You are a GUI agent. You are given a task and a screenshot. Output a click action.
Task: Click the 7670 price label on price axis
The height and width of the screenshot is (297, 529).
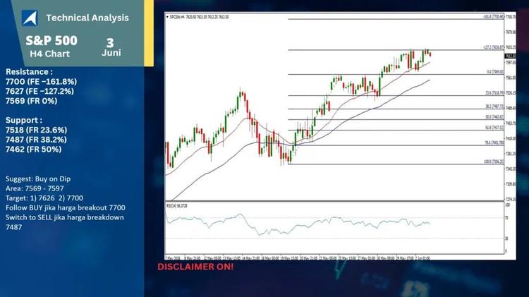tap(510, 32)
